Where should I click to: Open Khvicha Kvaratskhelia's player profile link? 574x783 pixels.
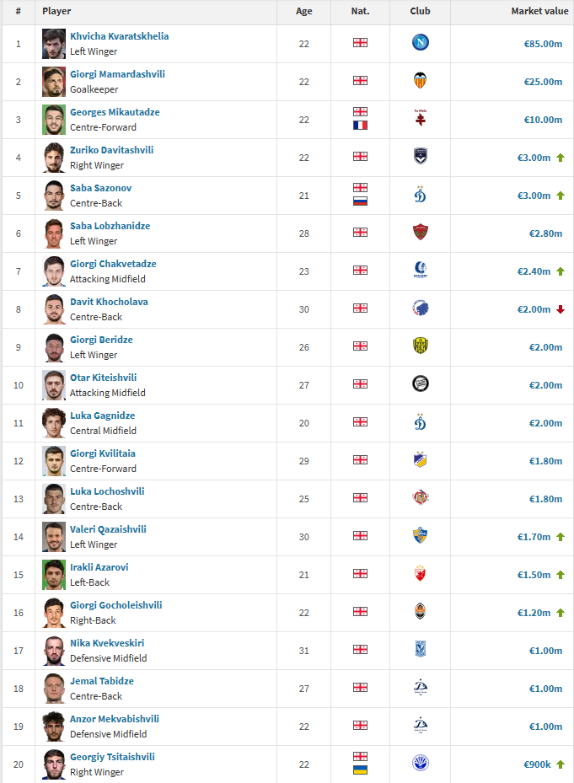point(119,36)
